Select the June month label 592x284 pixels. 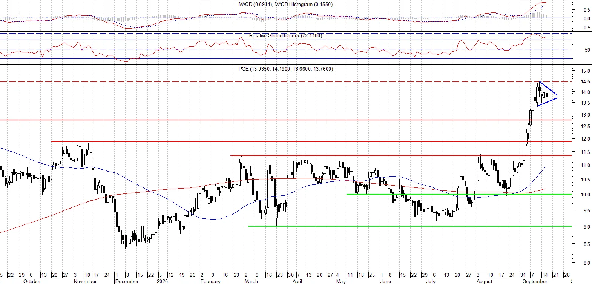(x=385, y=281)
